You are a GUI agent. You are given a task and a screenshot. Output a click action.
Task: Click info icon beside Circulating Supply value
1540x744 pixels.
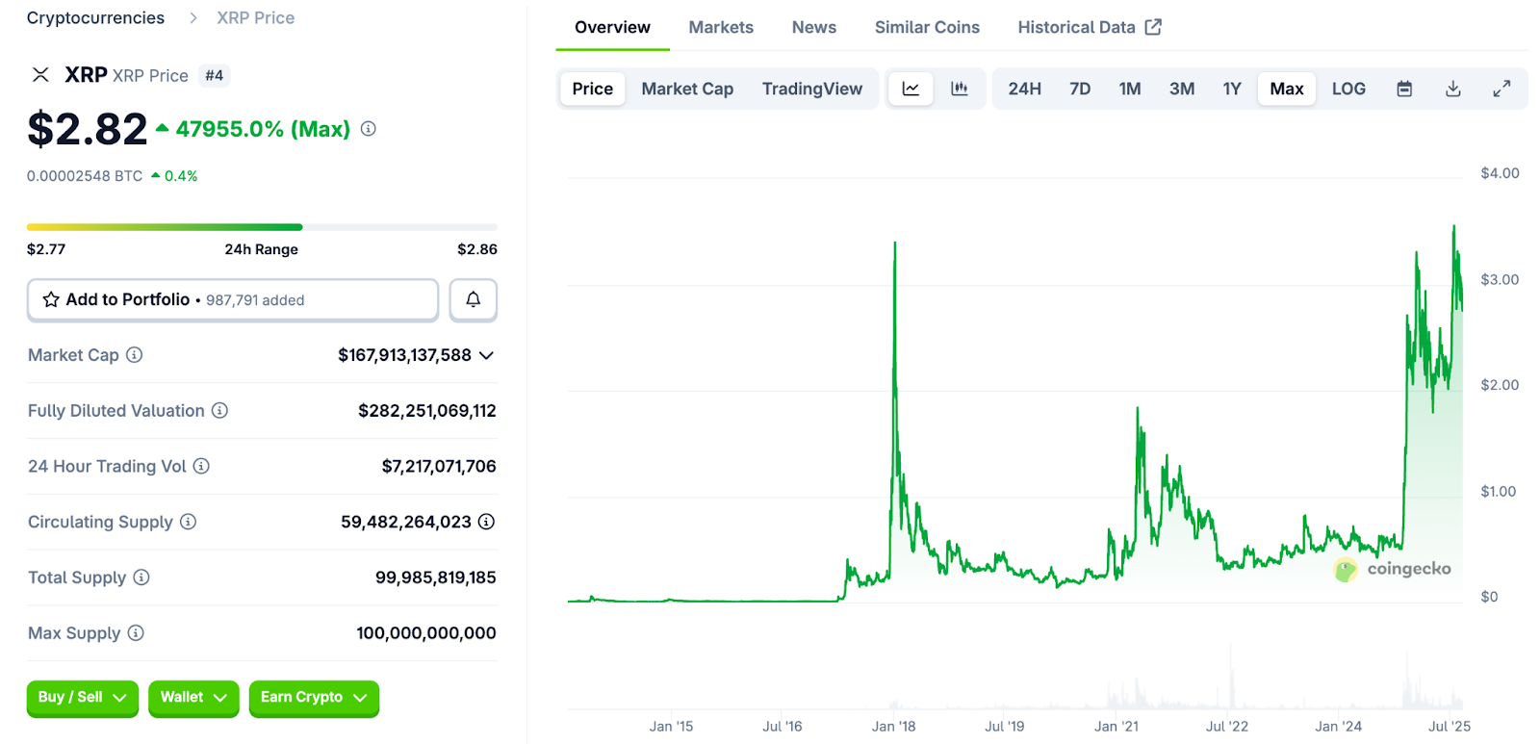click(487, 522)
